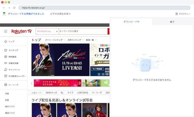Click the トップ page heading

tap(36, 40)
